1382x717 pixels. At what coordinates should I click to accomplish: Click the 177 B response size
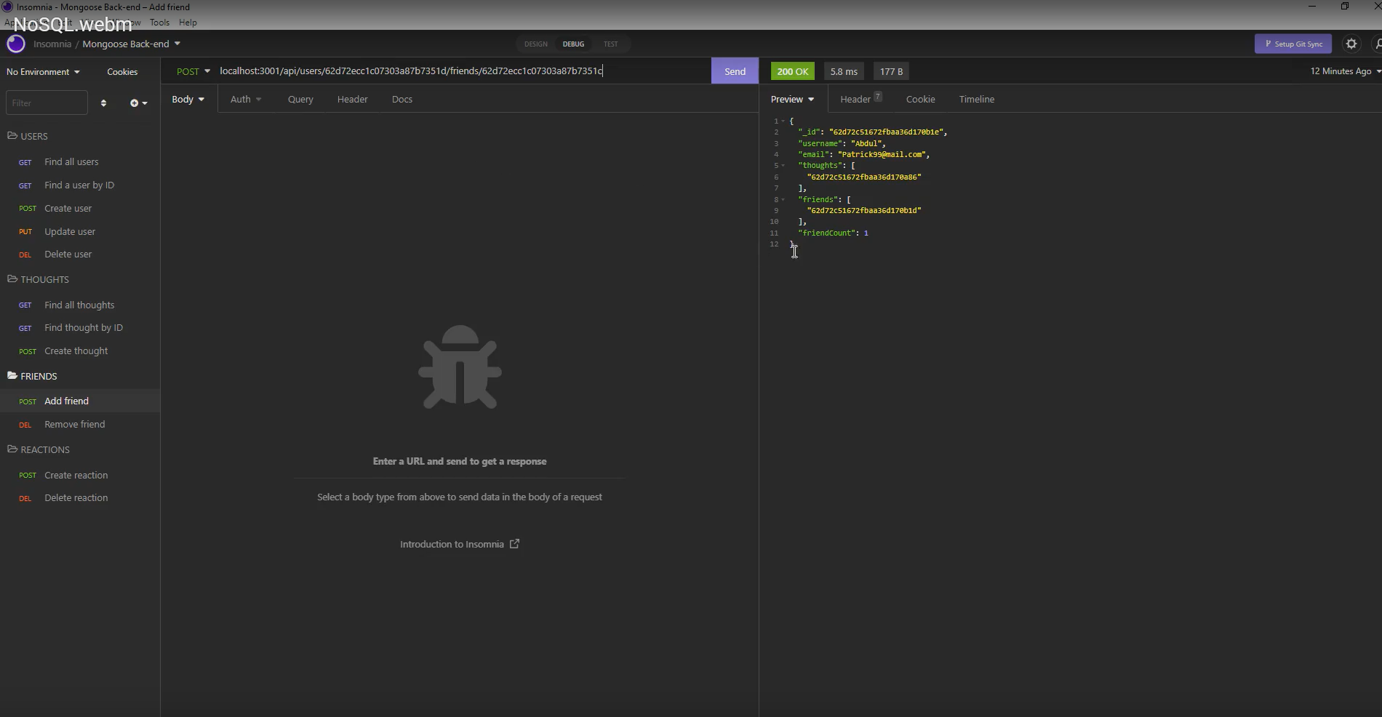(x=891, y=71)
